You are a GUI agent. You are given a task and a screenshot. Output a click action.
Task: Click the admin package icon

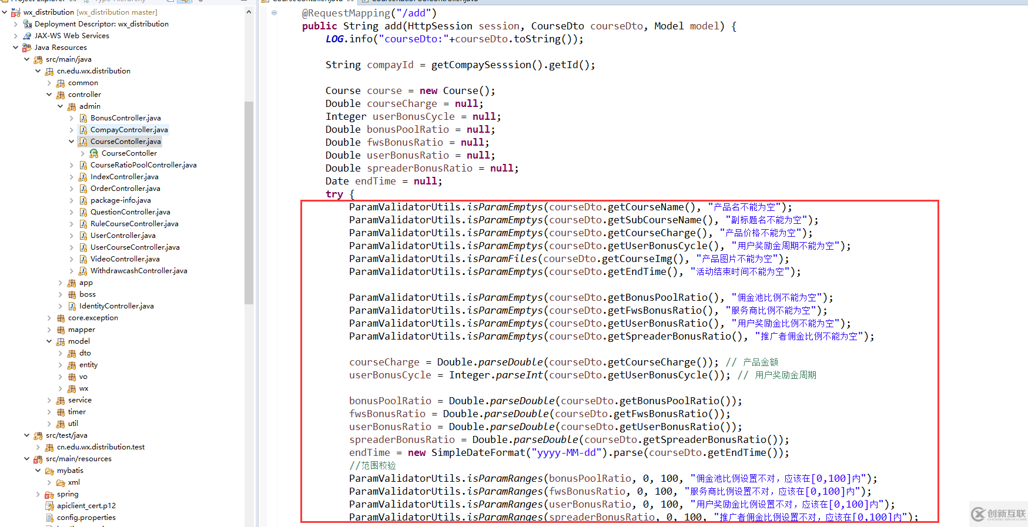(72, 106)
